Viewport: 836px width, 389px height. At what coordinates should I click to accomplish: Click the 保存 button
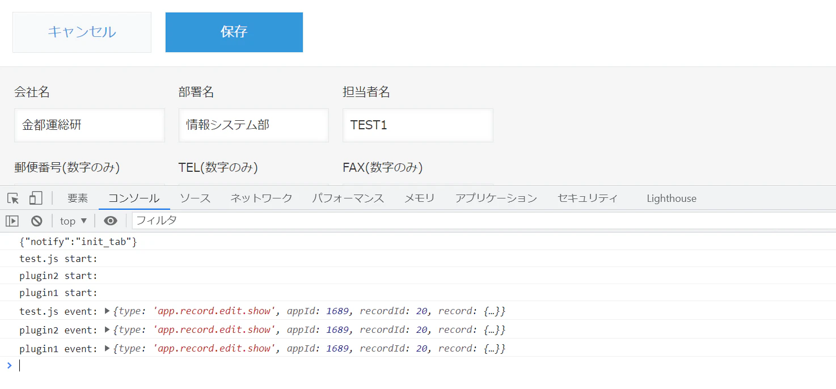(x=234, y=32)
